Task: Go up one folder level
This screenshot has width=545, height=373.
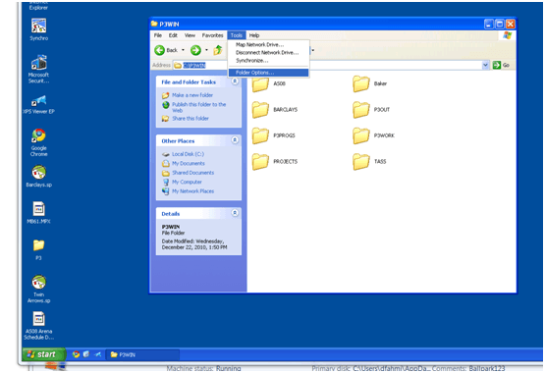Action: (218, 50)
